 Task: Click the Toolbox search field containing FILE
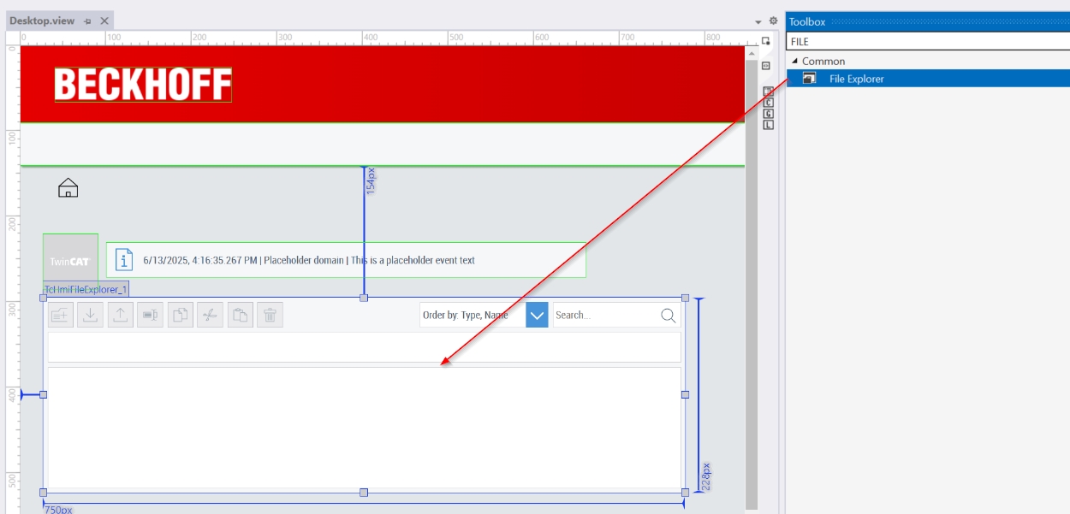pyautogui.click(x=928, y=41)
